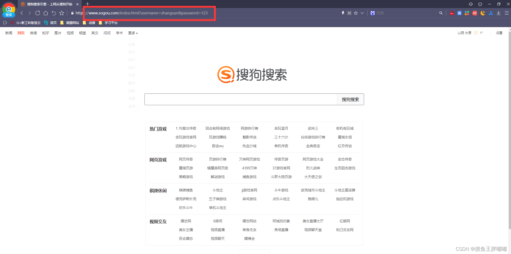Select the 知乎 navigation item
This screenshot has width=511, height=254.
coord(46,33)
